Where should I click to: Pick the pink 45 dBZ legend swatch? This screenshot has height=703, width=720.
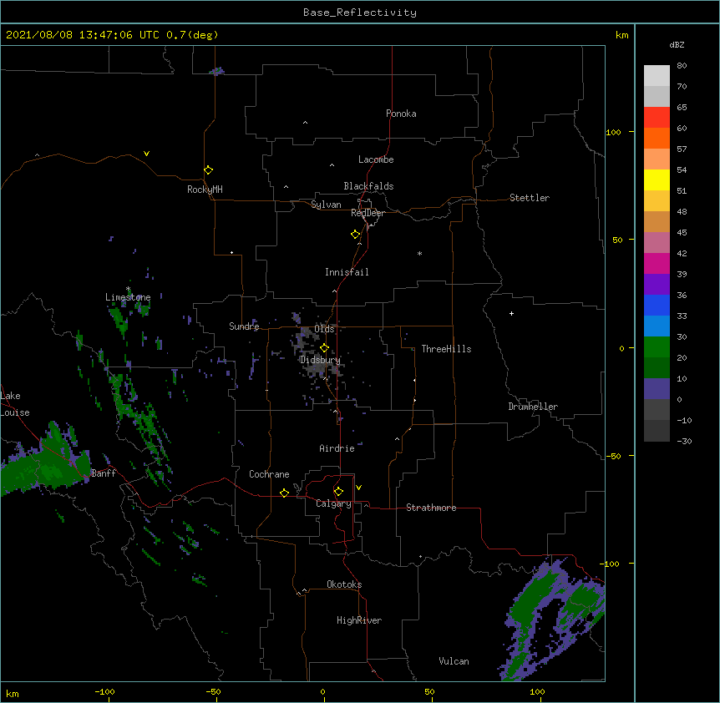[x=657, y=242]
